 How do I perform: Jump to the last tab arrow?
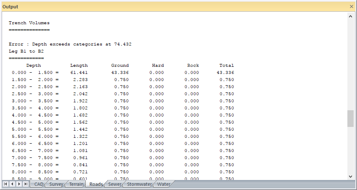pyautogui.click(x=26, y=184)
